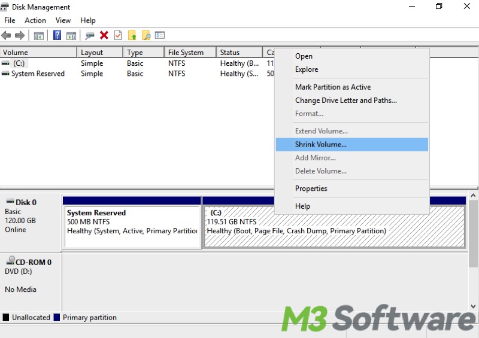Select Mark Partition as Active
Image resolution: width=479 pixels, height=338 pixels.
[x=352, y=87]
